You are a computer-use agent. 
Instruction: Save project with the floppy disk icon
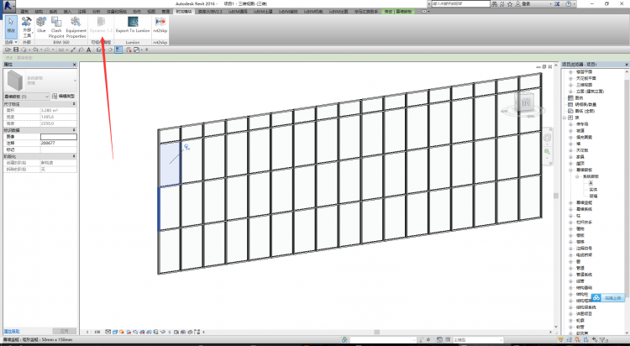pos(16,50)
